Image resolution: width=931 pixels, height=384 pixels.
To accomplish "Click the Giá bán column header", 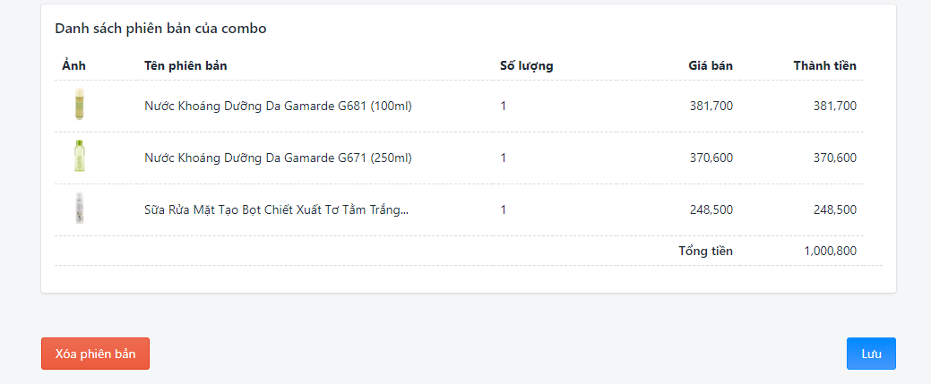I will coord(711,66).
